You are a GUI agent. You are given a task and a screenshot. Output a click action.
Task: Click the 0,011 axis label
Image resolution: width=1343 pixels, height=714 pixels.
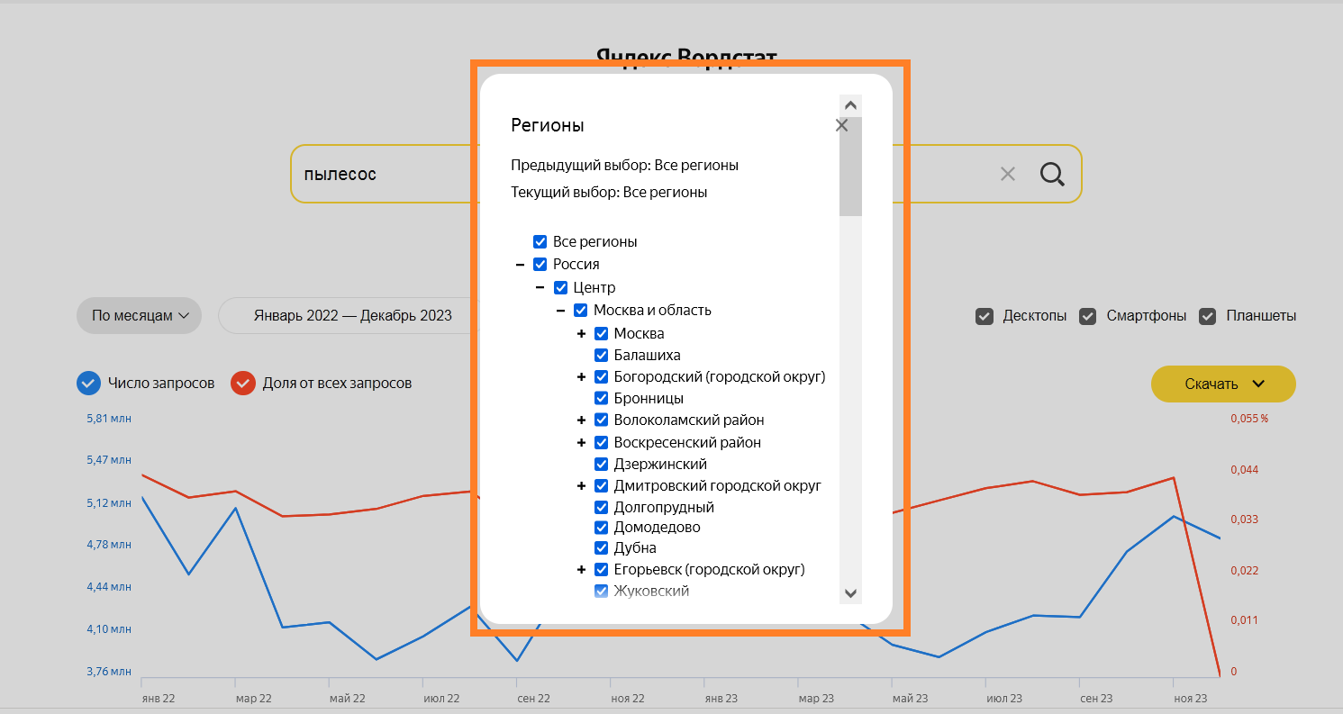[x=1245, y=620]
